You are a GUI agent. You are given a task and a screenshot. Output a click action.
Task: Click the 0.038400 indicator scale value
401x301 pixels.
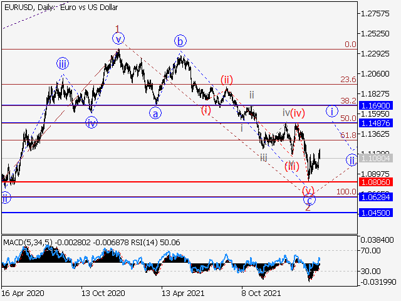point(377,240)
